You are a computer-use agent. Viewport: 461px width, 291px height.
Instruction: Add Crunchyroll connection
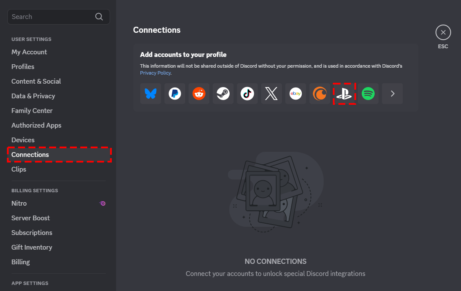320,94
